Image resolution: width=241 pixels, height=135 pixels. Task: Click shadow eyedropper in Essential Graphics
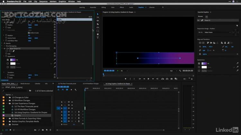[x=237, y=71]
